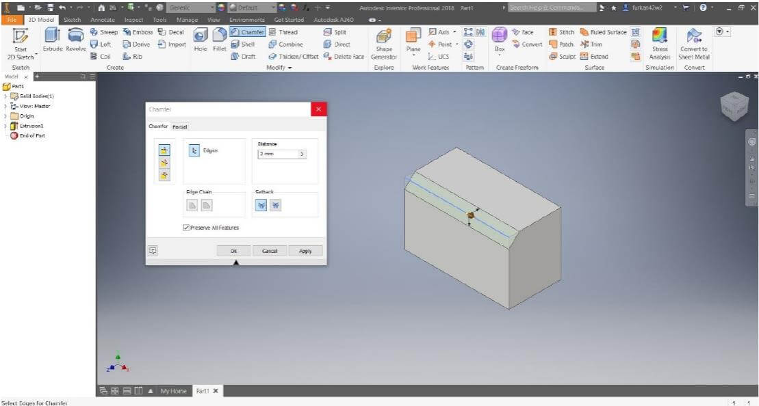Switch to the Partial tab
Screen dimensions: 759x406
(x=180, y=127)
